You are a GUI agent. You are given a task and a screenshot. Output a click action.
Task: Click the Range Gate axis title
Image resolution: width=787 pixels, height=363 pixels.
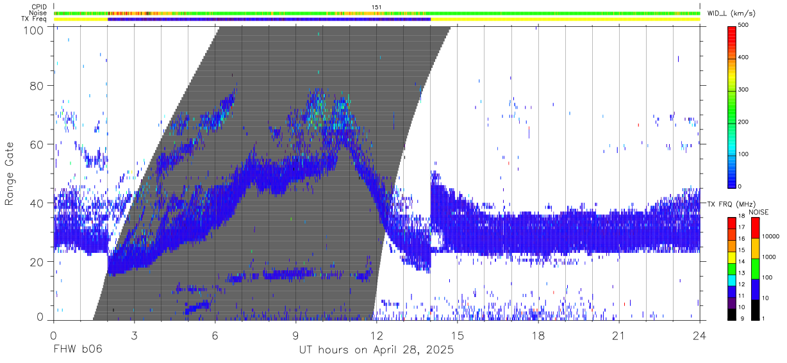click(x=10, y=174)
